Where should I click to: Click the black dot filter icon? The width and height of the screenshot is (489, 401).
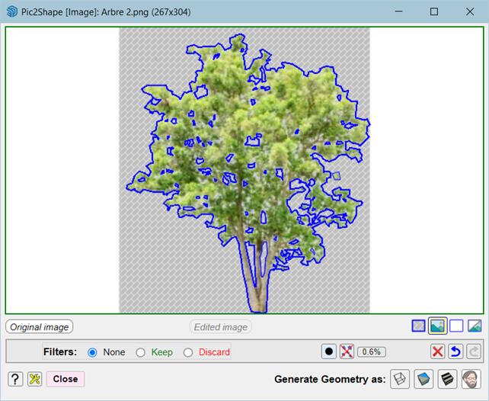[329, 351]
